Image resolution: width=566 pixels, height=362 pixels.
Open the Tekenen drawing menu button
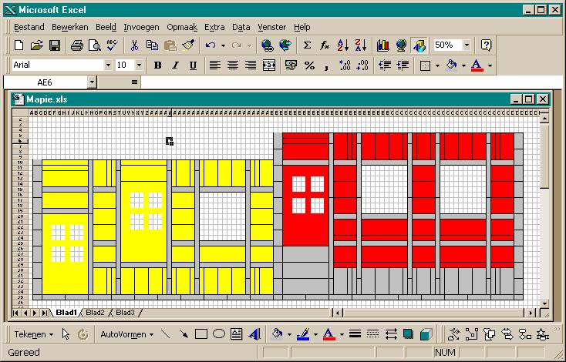pos(34,334)
